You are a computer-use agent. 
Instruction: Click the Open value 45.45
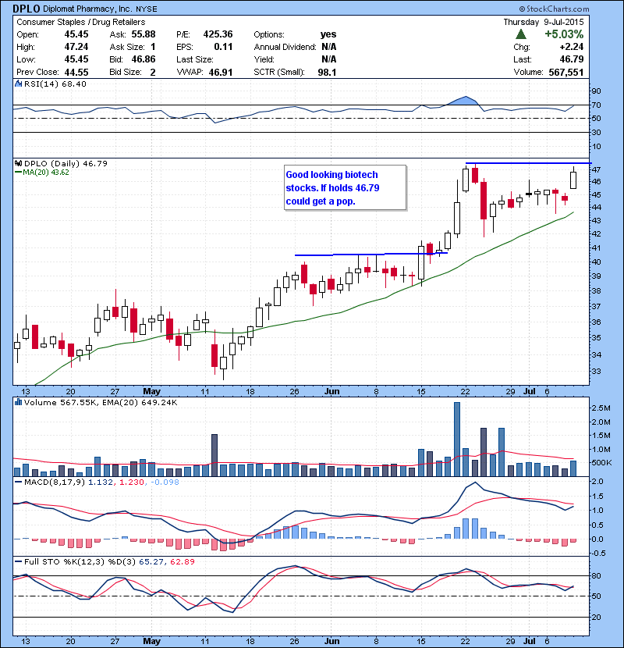76,34
